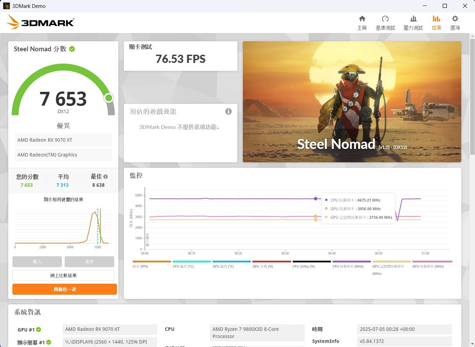475x347 pixels.
Task: Toggle CPU Utility (%) chart legend
Action: [x=312, y=264]
